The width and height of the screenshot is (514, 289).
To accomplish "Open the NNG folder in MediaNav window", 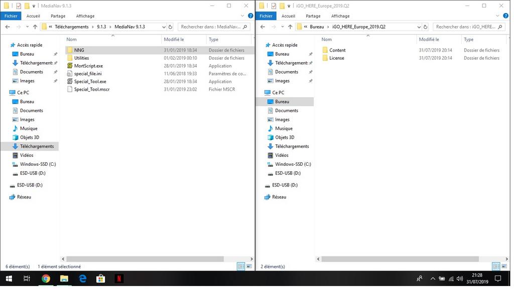I will click(79, 50).
